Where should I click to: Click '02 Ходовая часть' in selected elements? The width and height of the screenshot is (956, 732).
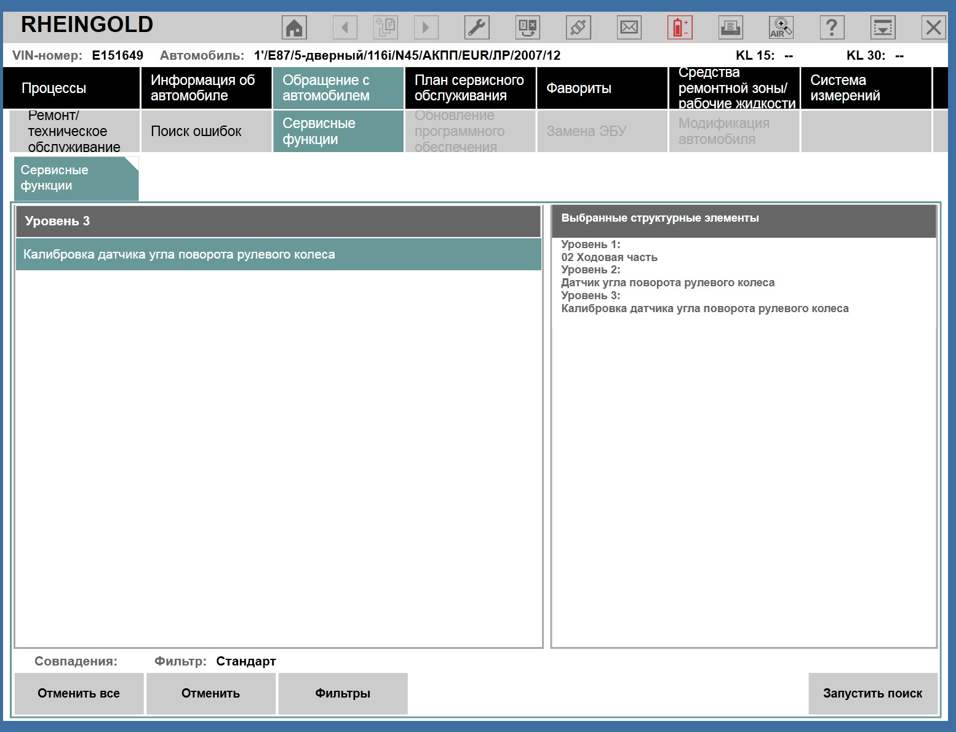click(x=609, y=257)
